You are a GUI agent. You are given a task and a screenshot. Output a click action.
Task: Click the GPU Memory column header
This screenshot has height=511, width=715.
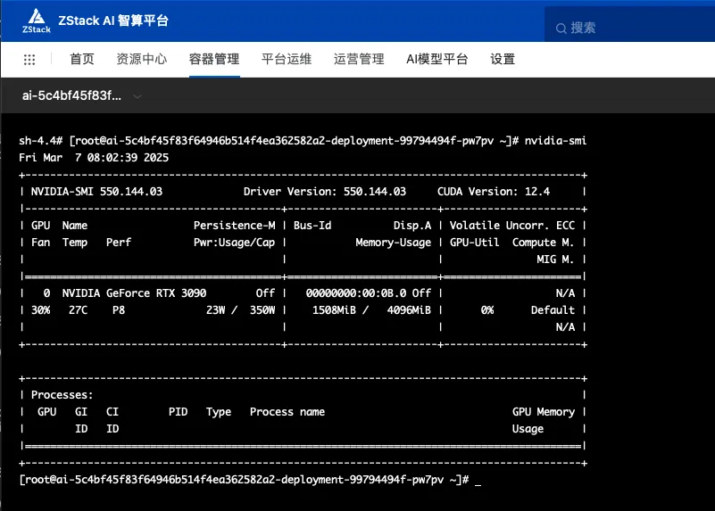[544, 412]
